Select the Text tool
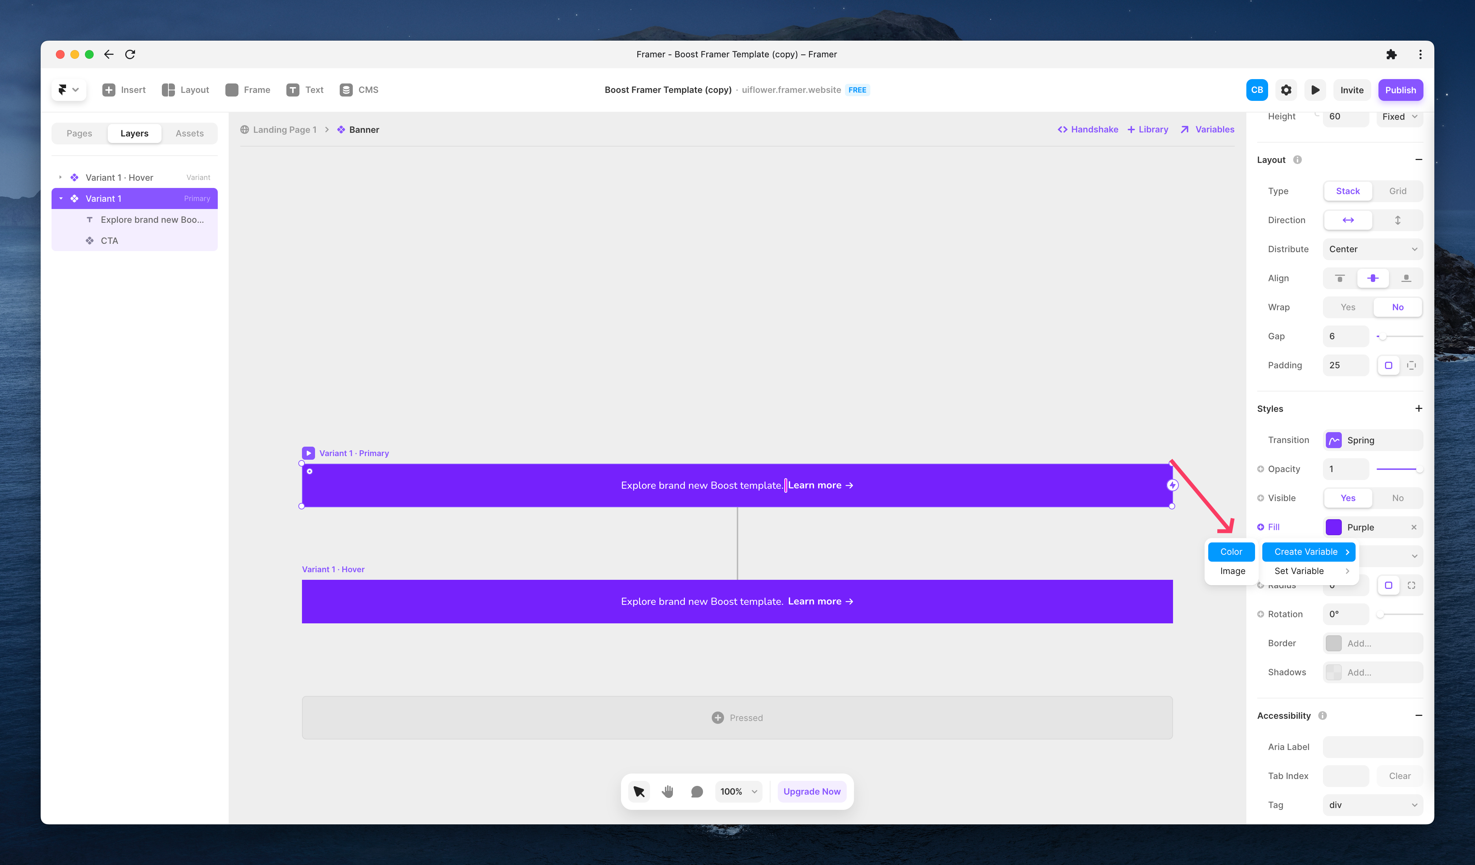 tap(305, 90)
